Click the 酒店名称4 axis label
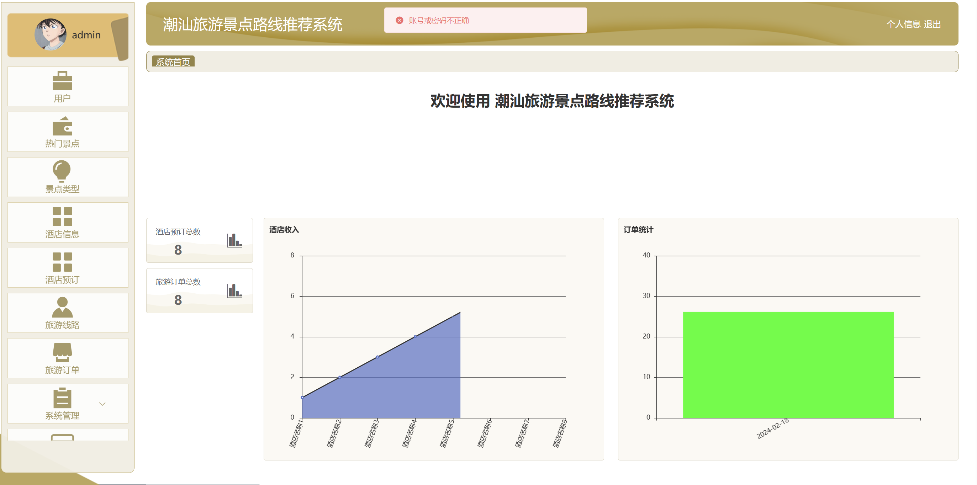977x485 pixels. 409,433
